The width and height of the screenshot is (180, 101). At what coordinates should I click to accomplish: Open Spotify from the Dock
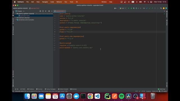point(121,96)
